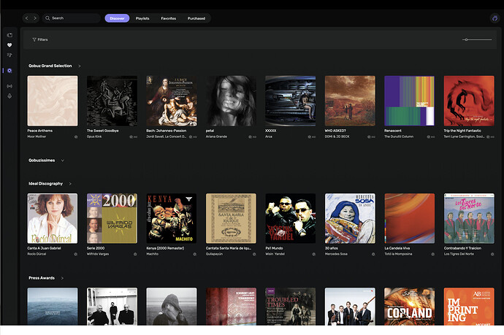The height and width of the screenshot is (335, 504).
Task: Click the Pa'l Mundo album title
Action: pyautogui.click(x=274, y=248)
